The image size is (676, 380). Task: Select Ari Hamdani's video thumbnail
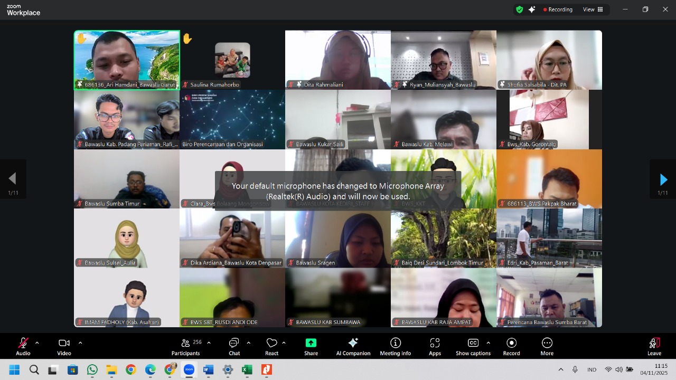tap(127, 60)
